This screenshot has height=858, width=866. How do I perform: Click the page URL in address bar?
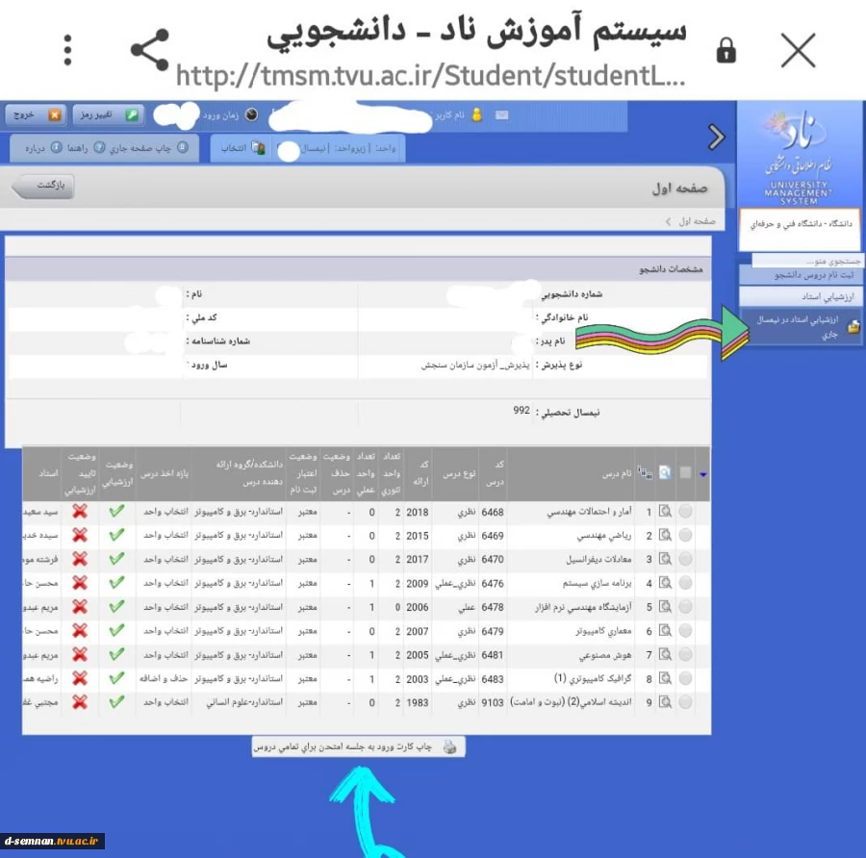(431, 76)
